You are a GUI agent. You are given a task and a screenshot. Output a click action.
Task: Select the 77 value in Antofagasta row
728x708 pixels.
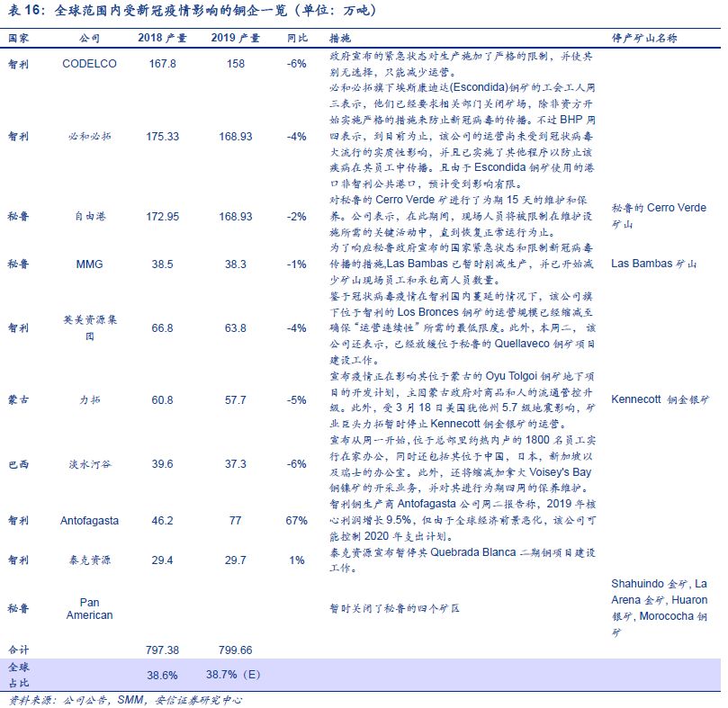[236, 521]
